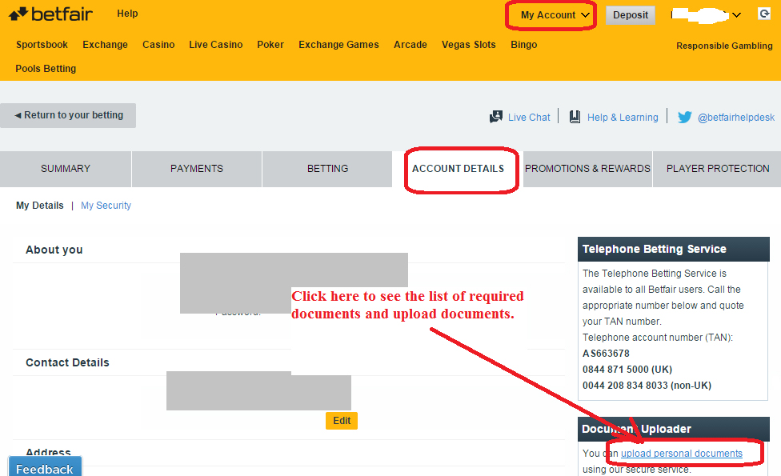The image size is (781, 476).
Task: Click the About you heading
Action: pos(54,250)
